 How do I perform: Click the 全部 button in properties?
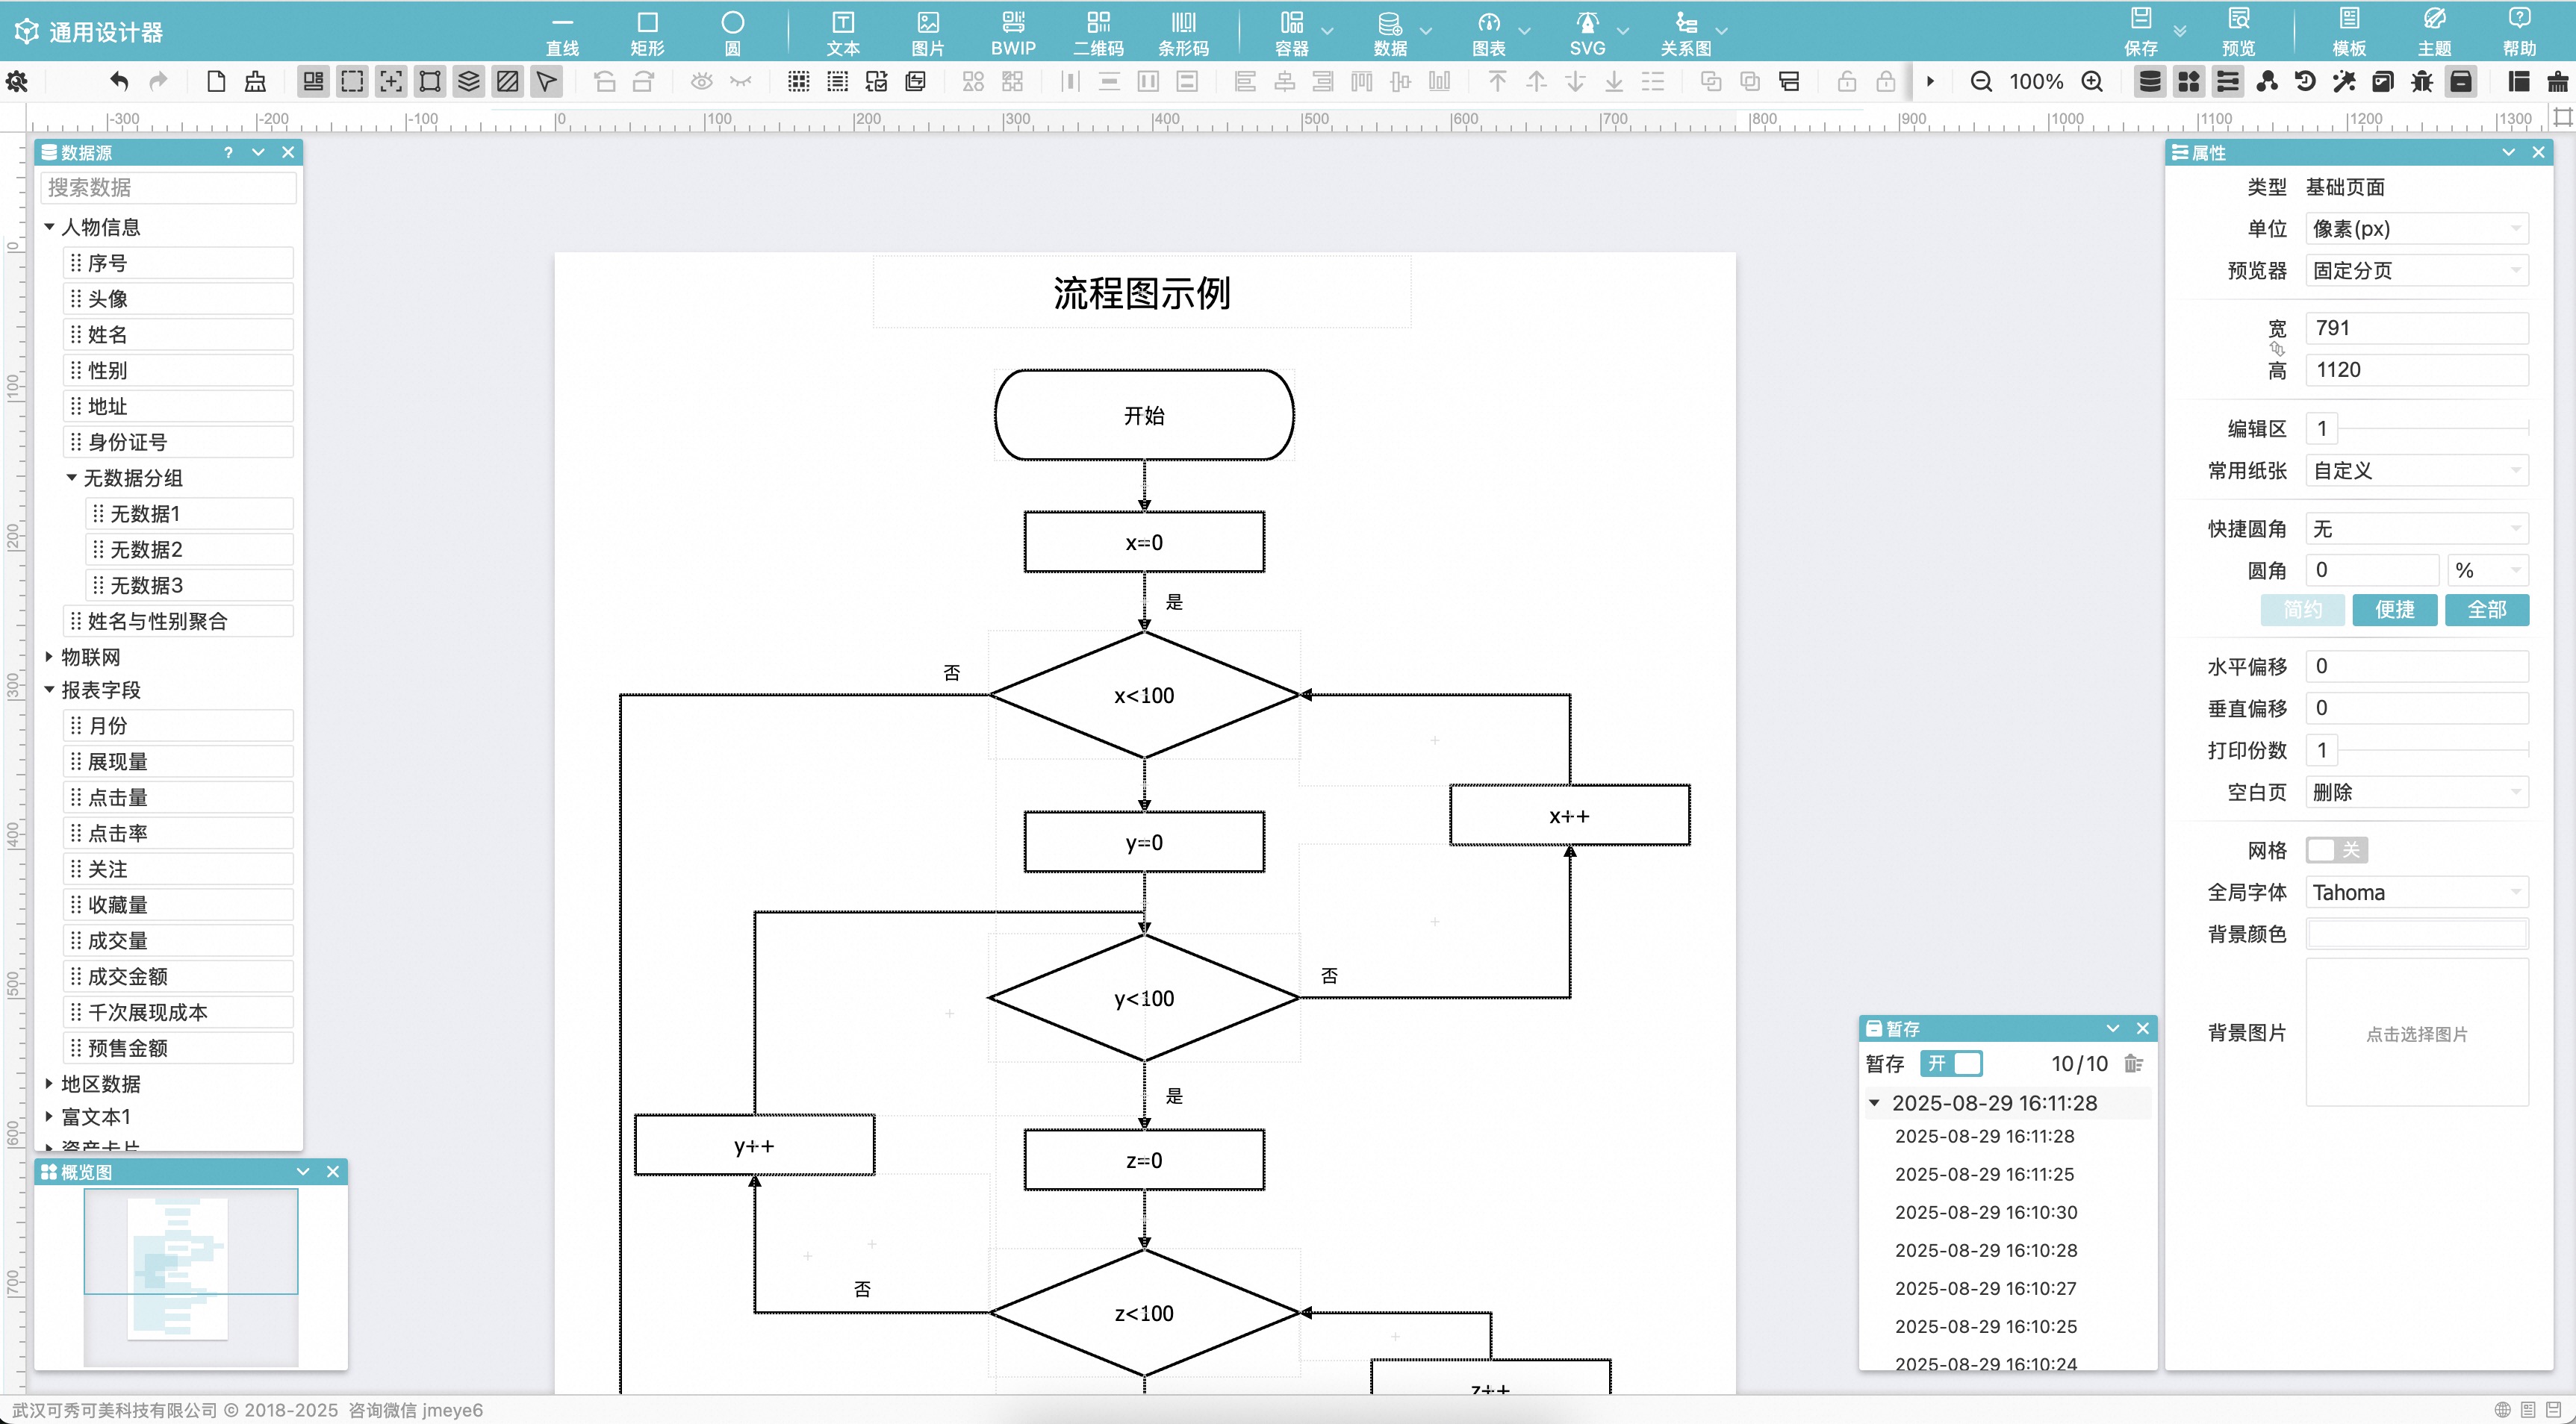[x=2486, y=610]
